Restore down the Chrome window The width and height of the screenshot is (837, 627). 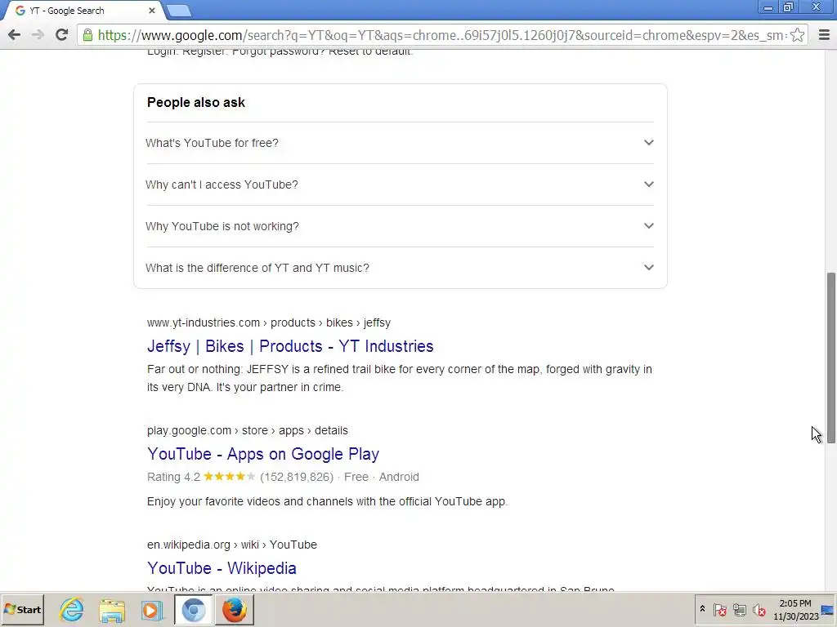click(788, 7)
